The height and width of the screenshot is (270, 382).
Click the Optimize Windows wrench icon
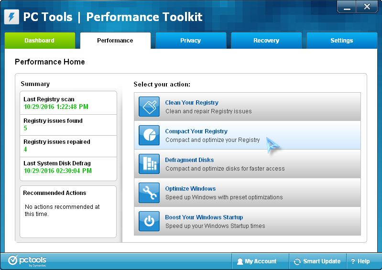coord(149,193)
